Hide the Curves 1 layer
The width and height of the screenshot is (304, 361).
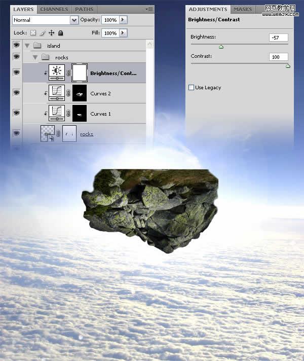tap(16, 113)
